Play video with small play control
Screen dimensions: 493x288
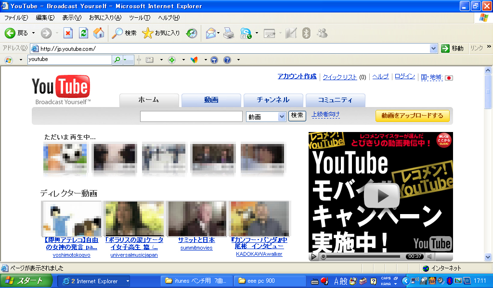(x=314, y=256)
